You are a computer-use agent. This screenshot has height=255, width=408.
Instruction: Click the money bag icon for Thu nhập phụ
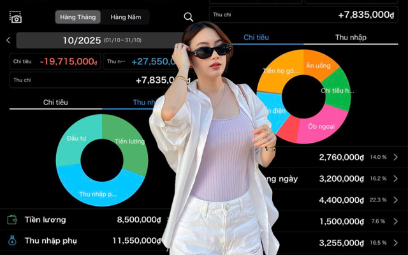pos(12,241)
